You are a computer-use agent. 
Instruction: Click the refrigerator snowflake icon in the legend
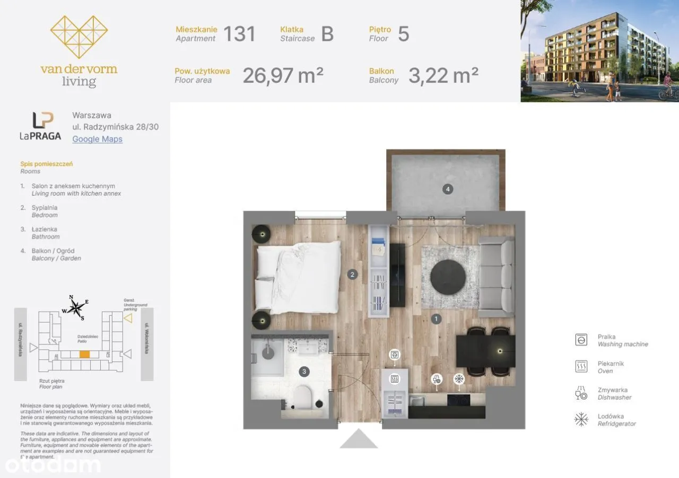pyautogui.click(x=581, y=420)
